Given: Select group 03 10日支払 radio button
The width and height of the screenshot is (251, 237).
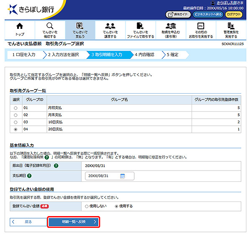Looking at the screenshot, I should pos(16,122).
